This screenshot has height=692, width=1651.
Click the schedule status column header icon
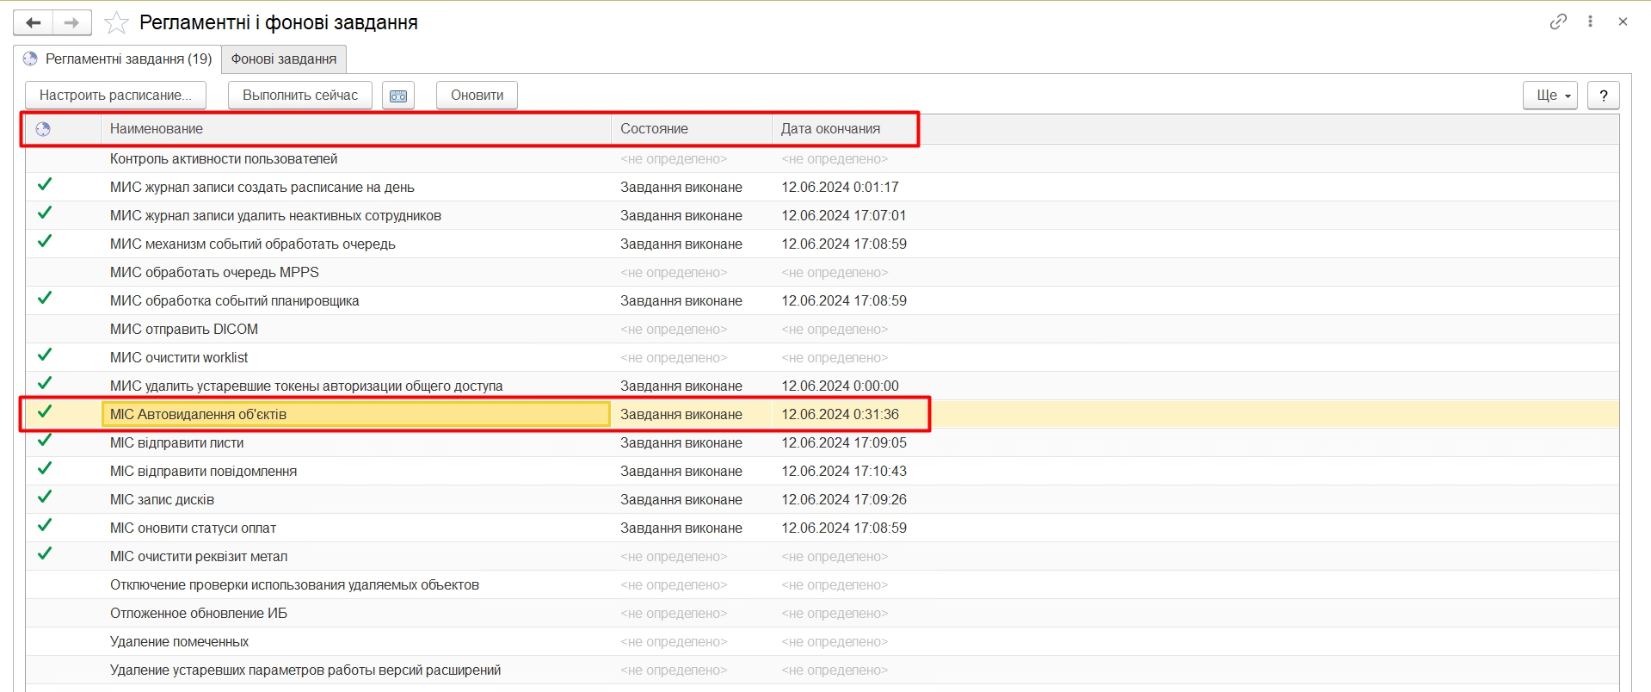pos(43,129)
